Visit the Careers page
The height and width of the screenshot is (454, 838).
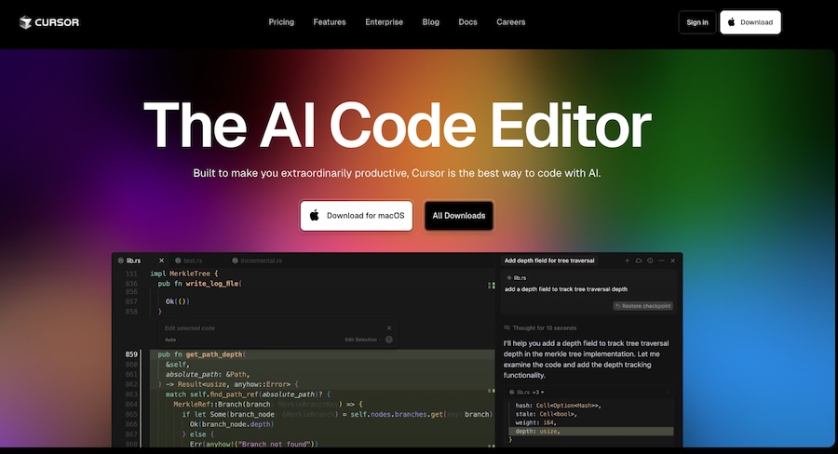(510, 22)
